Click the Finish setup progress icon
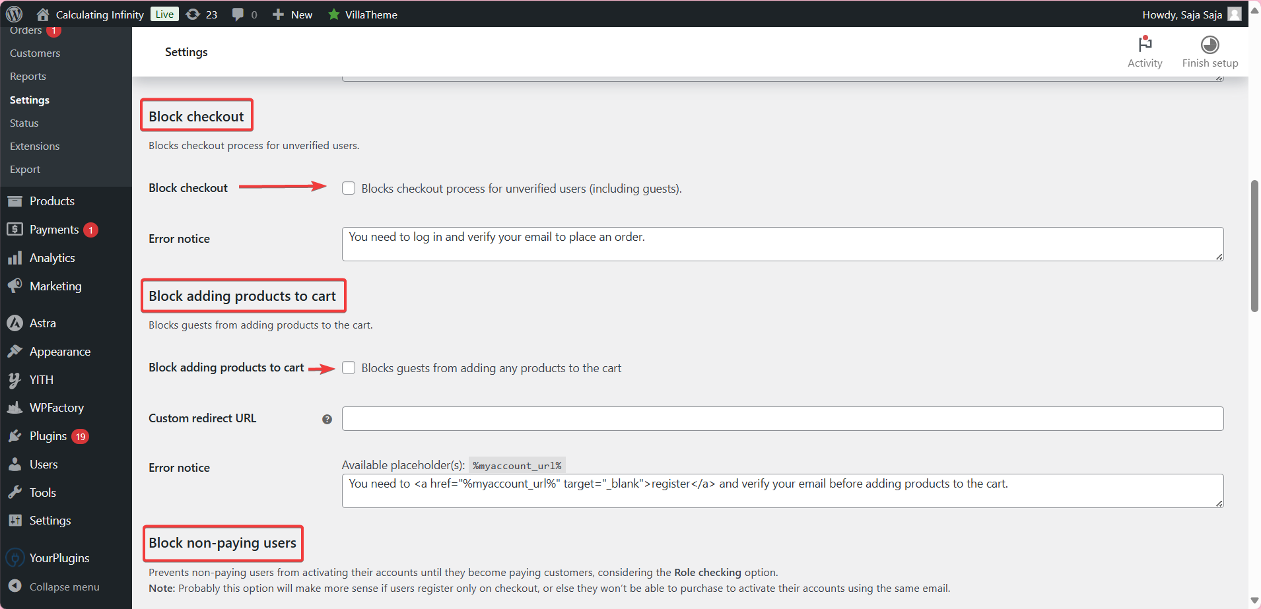This screenshot has width=1261, height=609. click(1209, 45)
